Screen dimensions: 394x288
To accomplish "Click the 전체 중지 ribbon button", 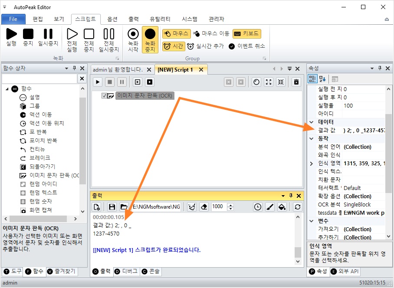I will coord(89,40).
